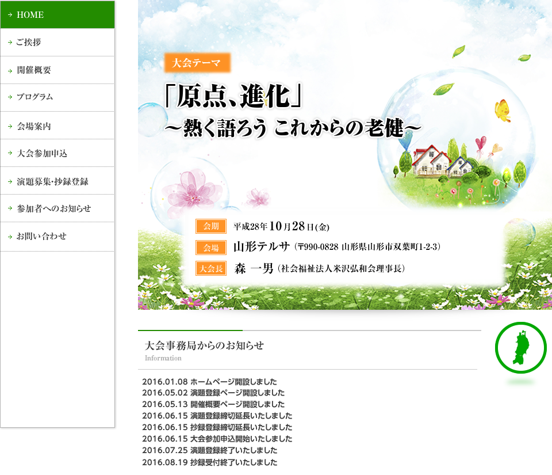This screenshot has height=475, width=552.
Task: Click the orange 大会長 label
Action: click(x=211, y=268)
